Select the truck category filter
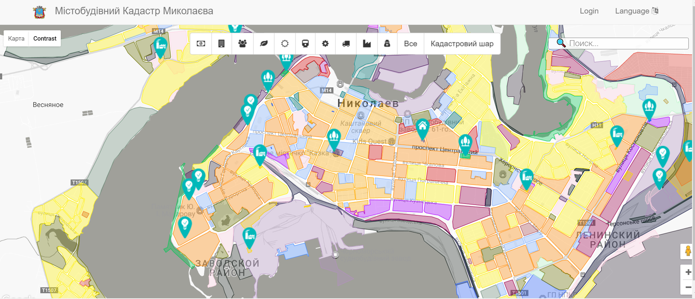 coord(346,43)
